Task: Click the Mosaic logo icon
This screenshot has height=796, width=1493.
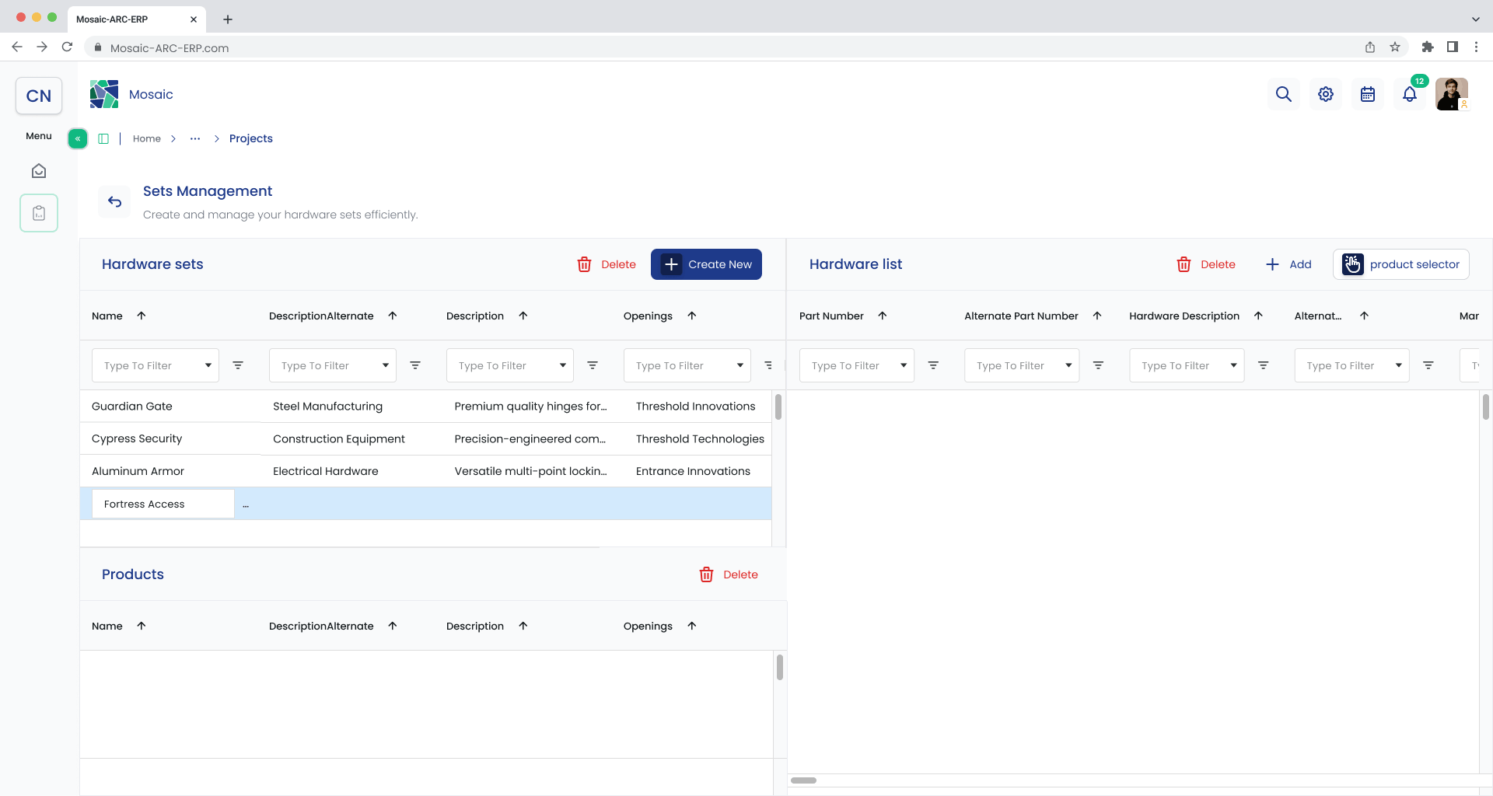Action: (104, 94)
